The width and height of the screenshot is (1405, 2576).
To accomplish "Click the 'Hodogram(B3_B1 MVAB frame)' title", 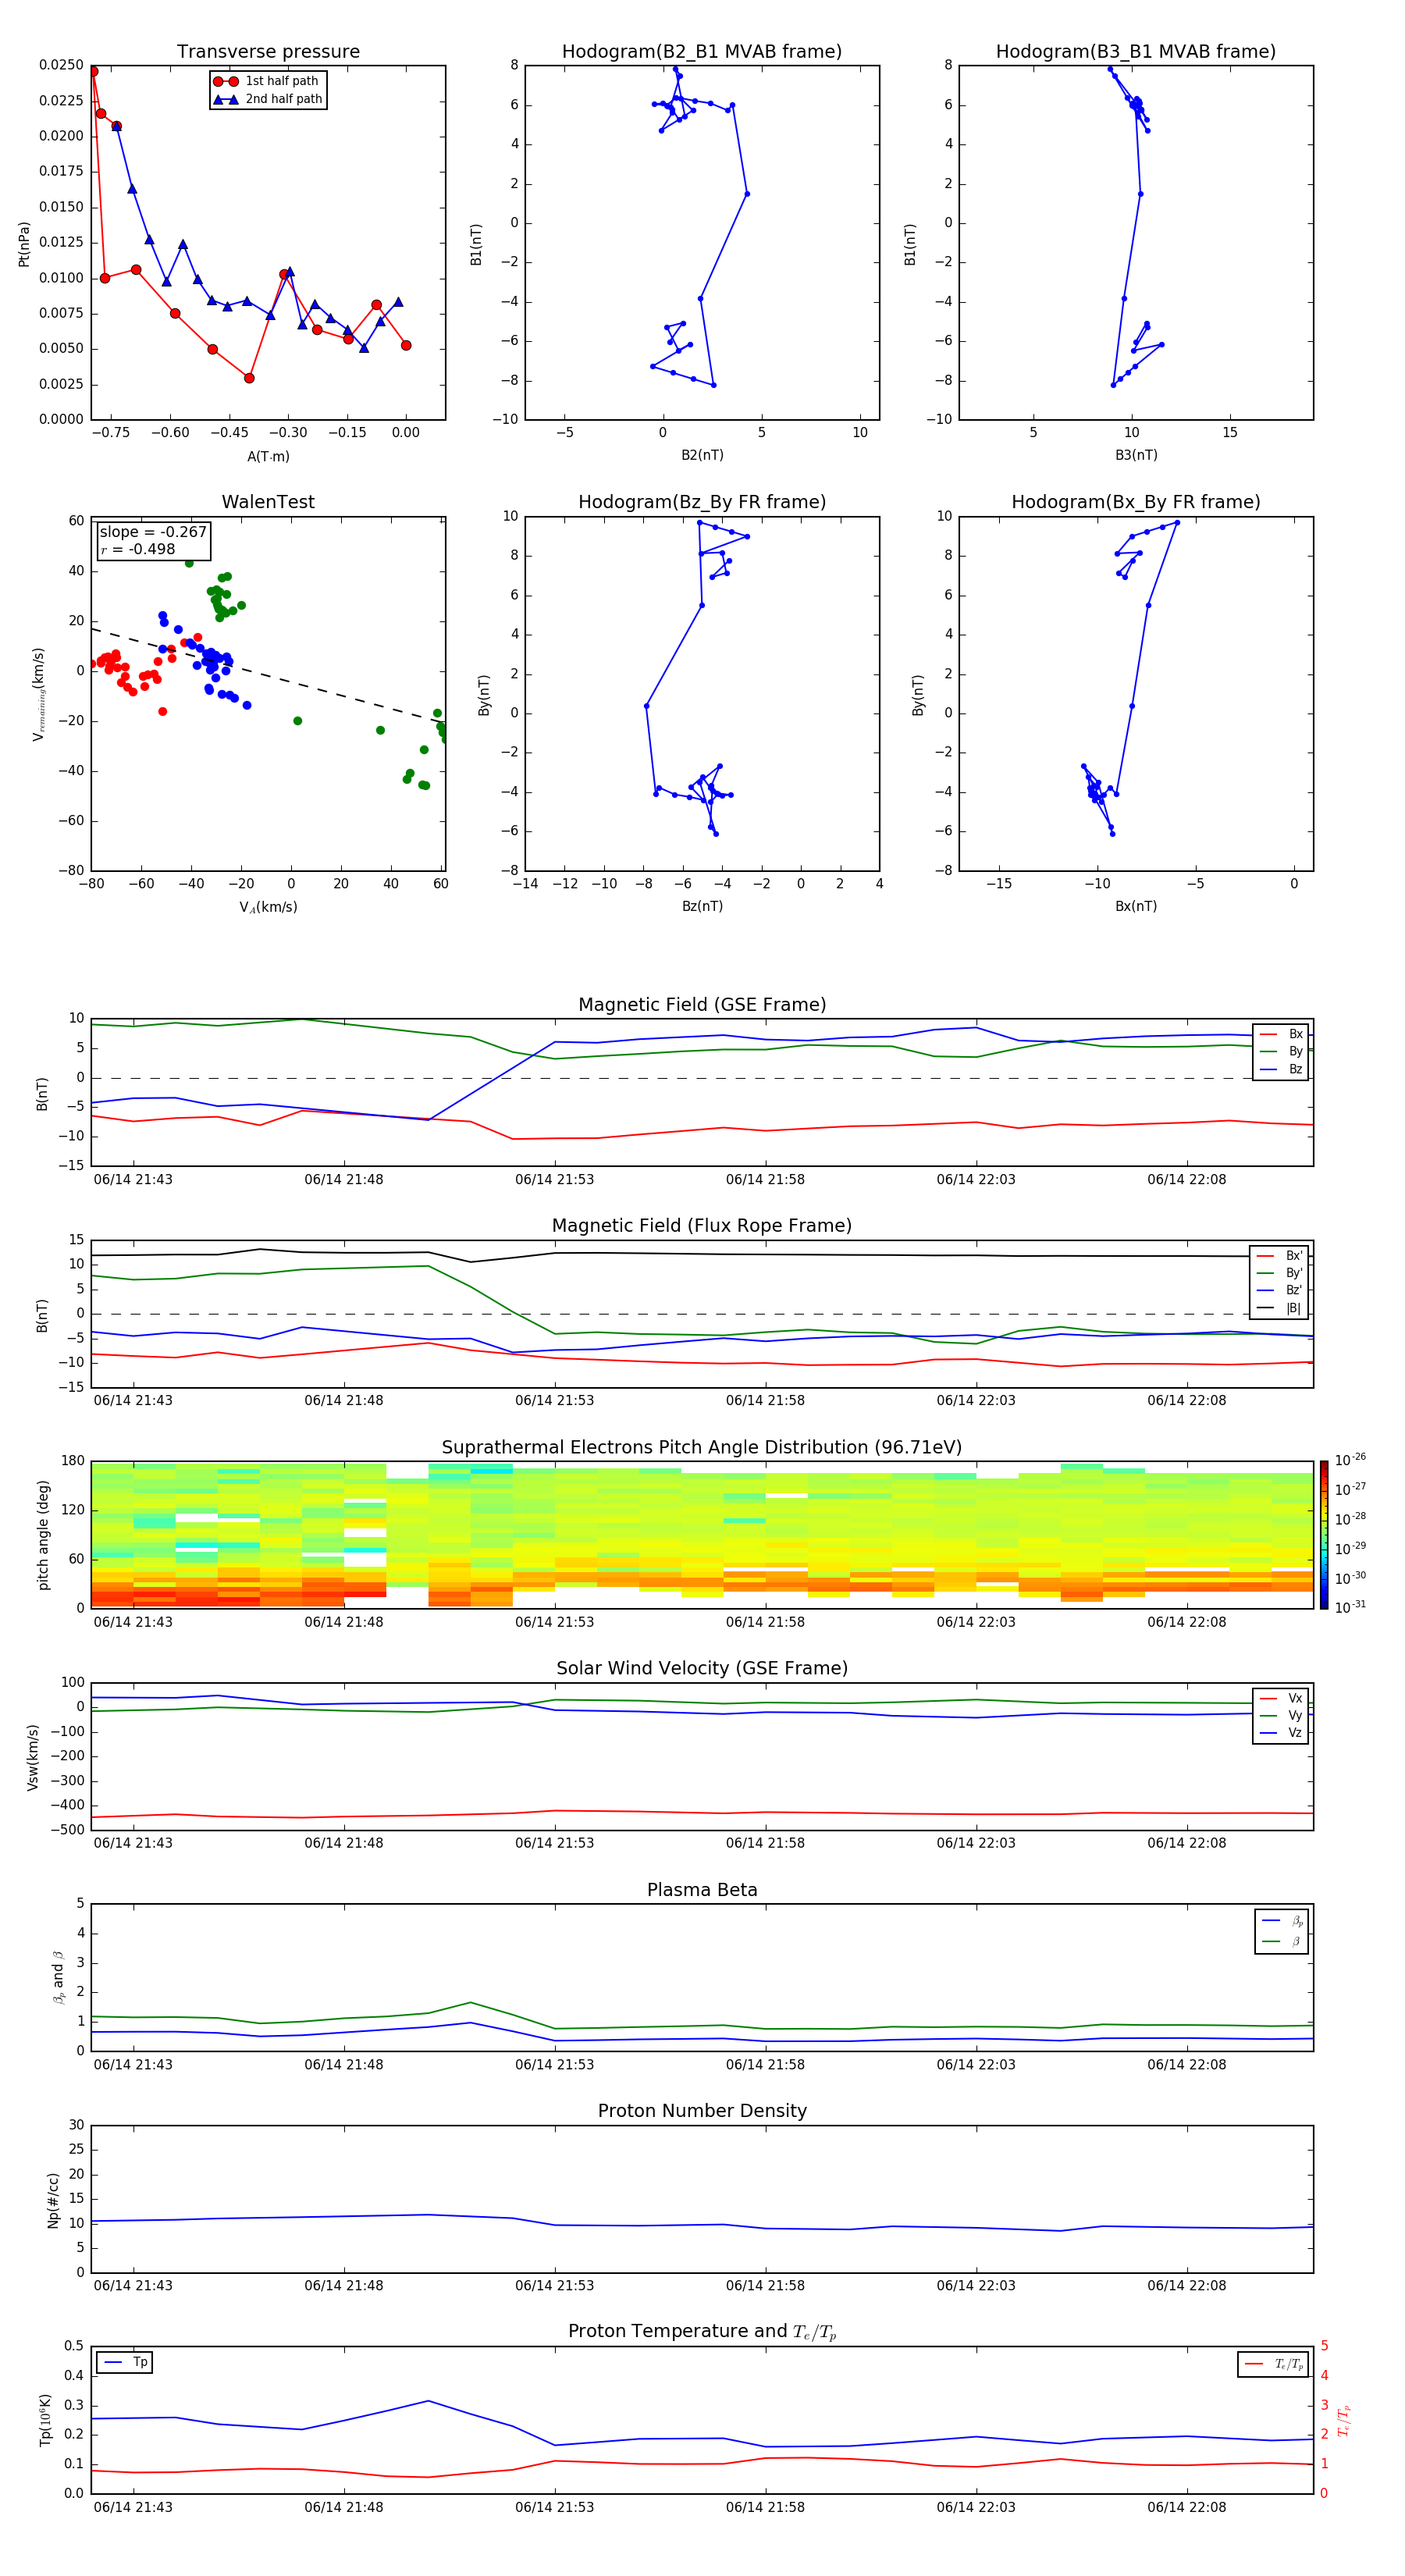I will pos(1136,51).
